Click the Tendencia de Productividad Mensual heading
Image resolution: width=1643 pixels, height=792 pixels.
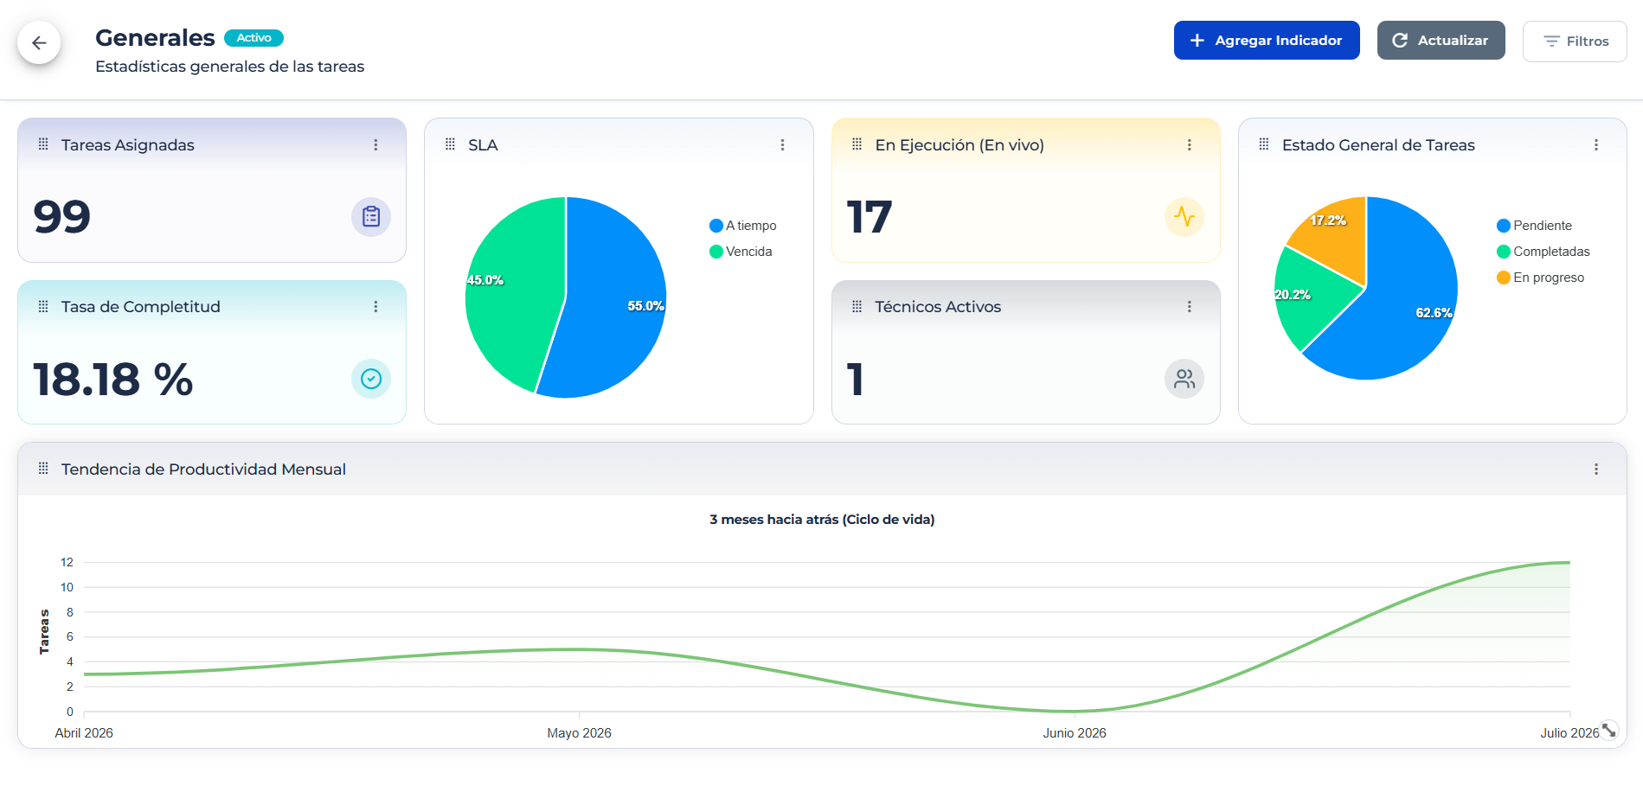point(203,469)
